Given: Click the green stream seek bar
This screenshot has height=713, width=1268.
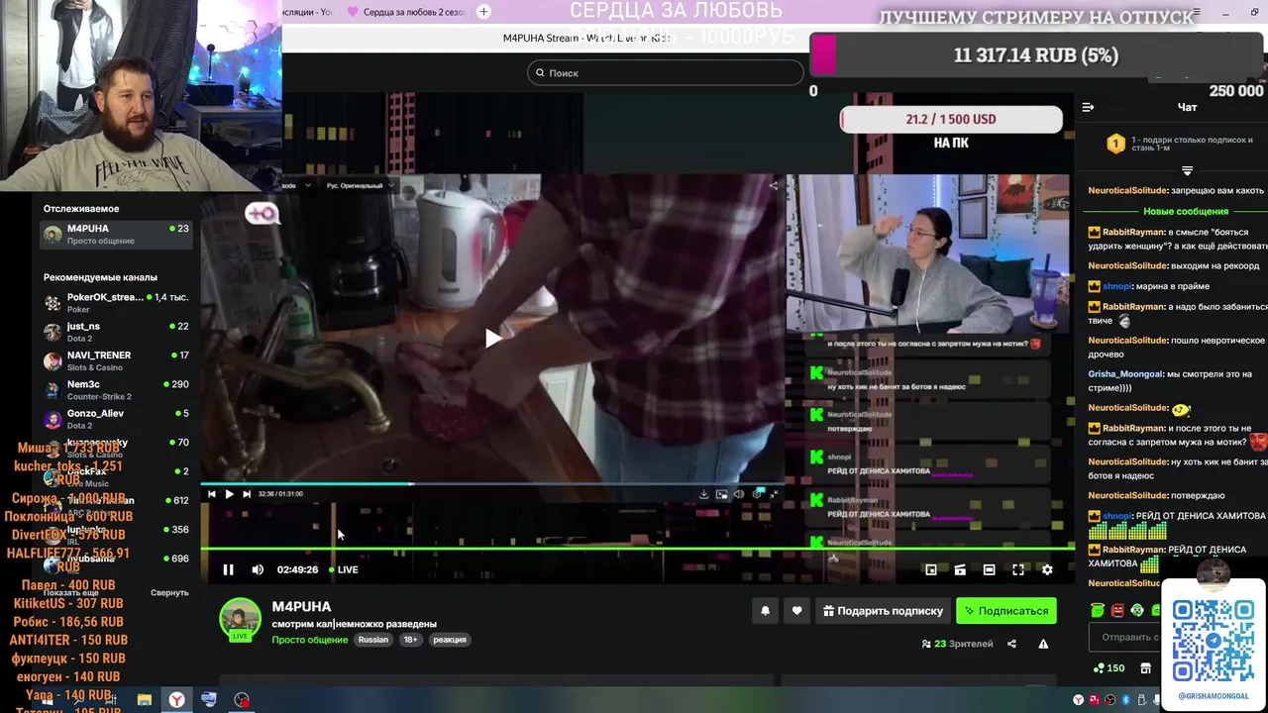Looking at the screenshot, I should coord(637,548).
